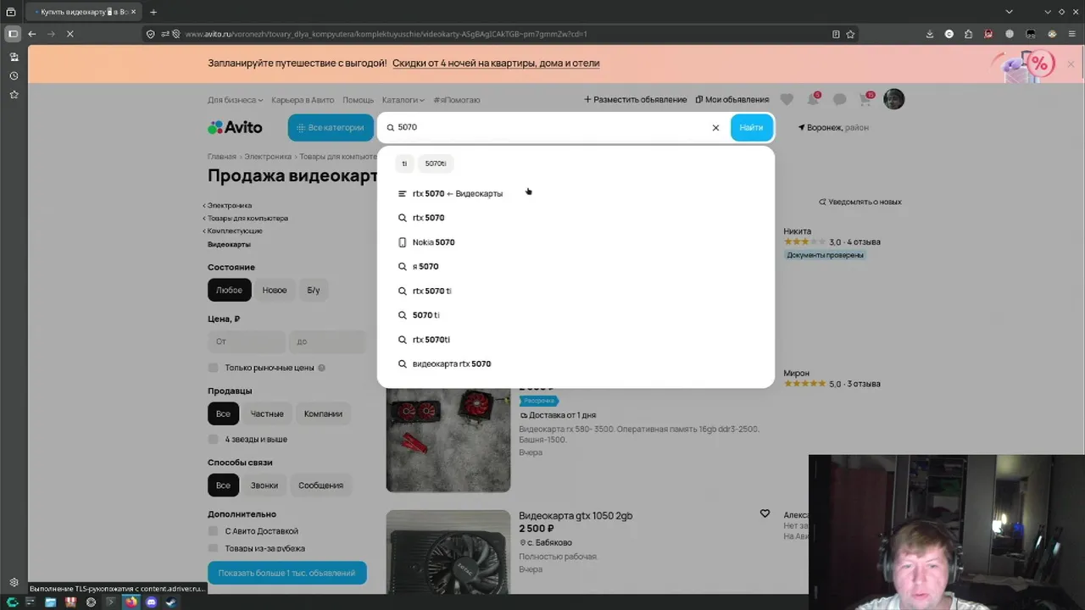The image size is (1085, 610).
Task: Select 'Б/у' condition filter
Action: pyautogui.click(x=314, y=290)
